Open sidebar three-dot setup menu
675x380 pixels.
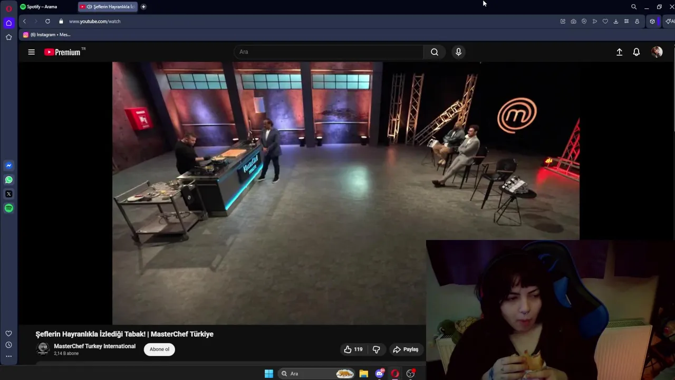point(8,356)
